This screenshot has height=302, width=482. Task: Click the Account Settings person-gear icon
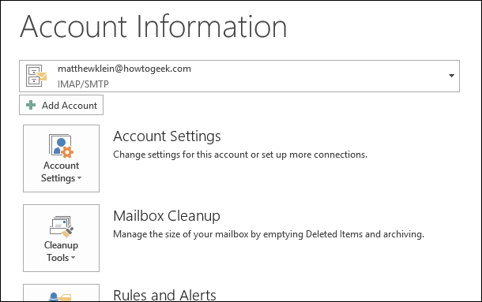point(61,146)
